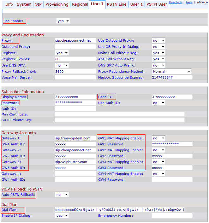Click the Gateway 2 address field

coord(75,150)
